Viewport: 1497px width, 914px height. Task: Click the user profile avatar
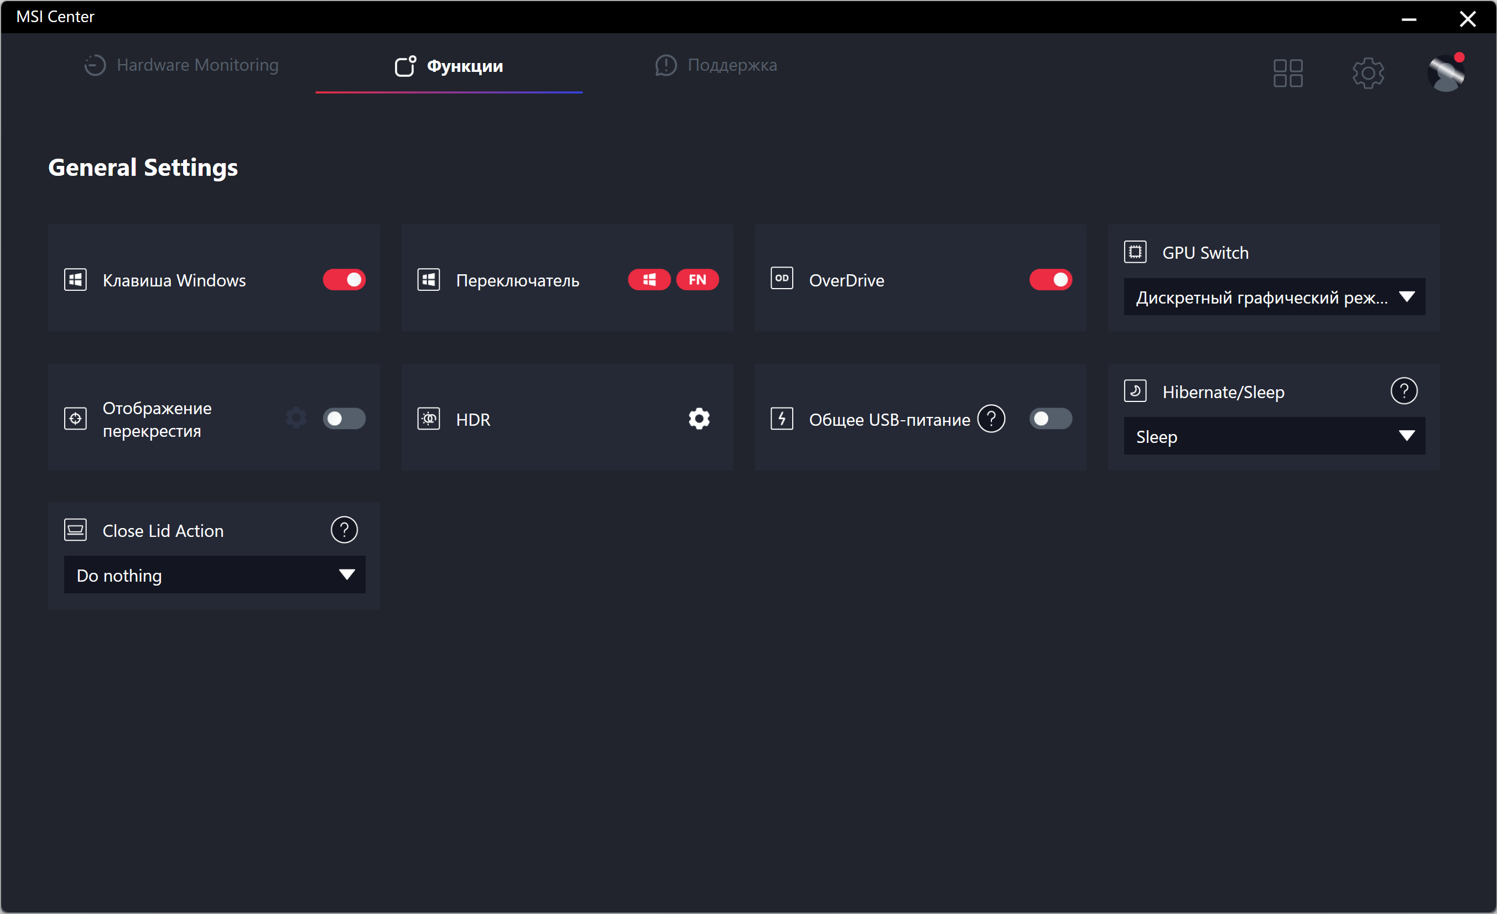point(1446,74)
